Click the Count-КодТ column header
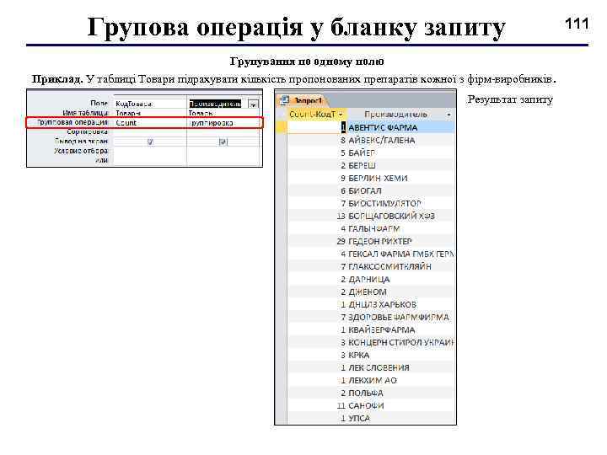 click(317, 114)
